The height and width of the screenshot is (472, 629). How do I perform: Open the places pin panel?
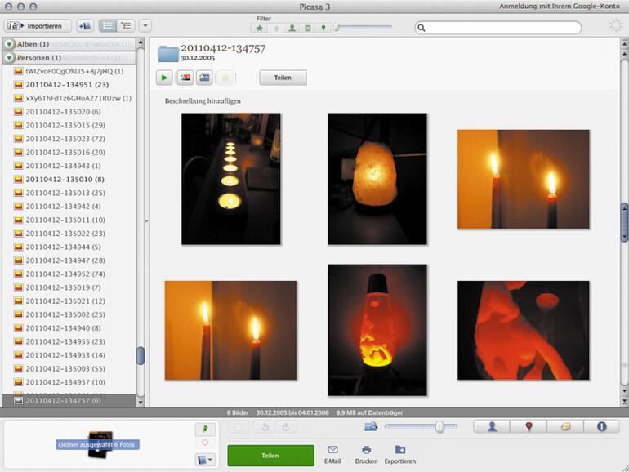(x=529, y=427)
